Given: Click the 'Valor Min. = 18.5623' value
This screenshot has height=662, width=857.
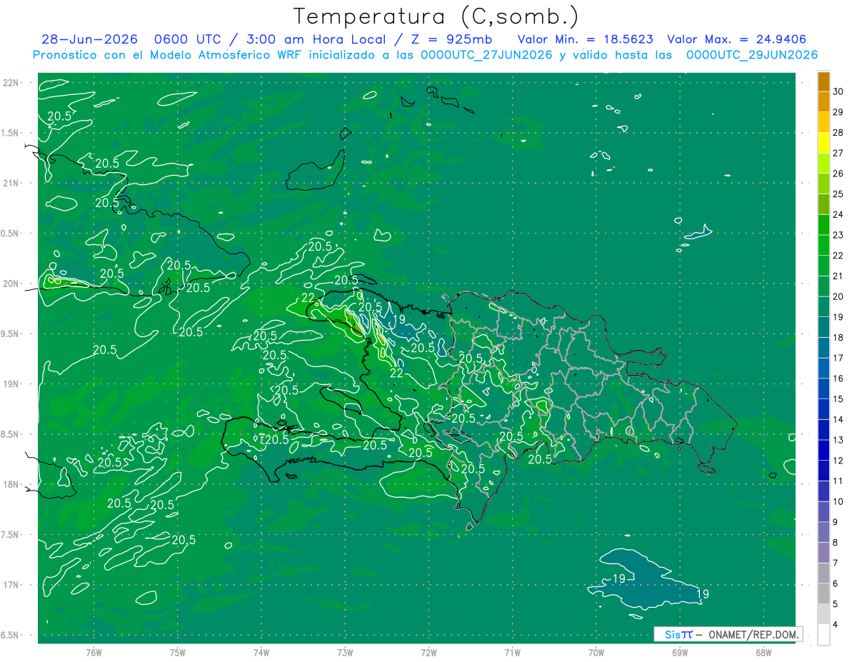Looking at the screenshot, I should click(584, 39).
